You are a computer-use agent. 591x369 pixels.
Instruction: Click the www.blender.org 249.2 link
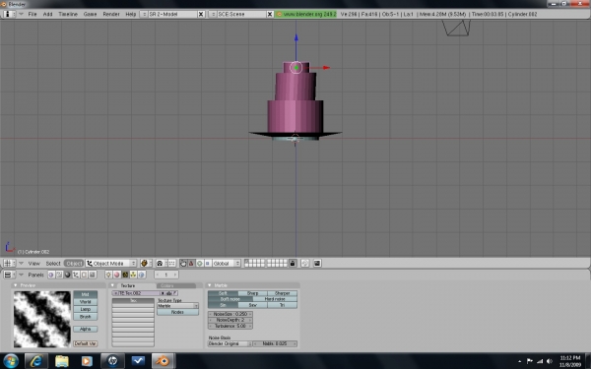pos(305,14)
